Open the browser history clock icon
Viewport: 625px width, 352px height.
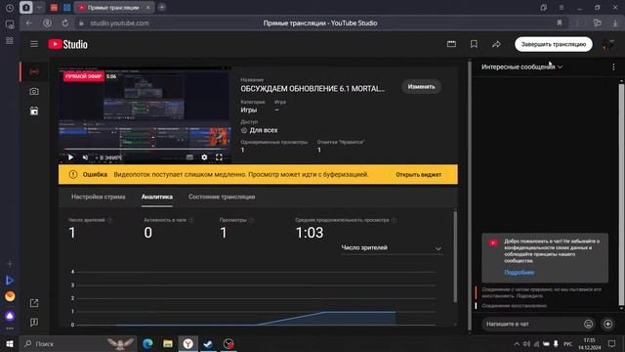(10, 8)
